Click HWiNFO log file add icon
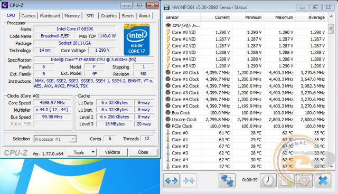The width and height of the screenshot is (338, 194). 286,180
